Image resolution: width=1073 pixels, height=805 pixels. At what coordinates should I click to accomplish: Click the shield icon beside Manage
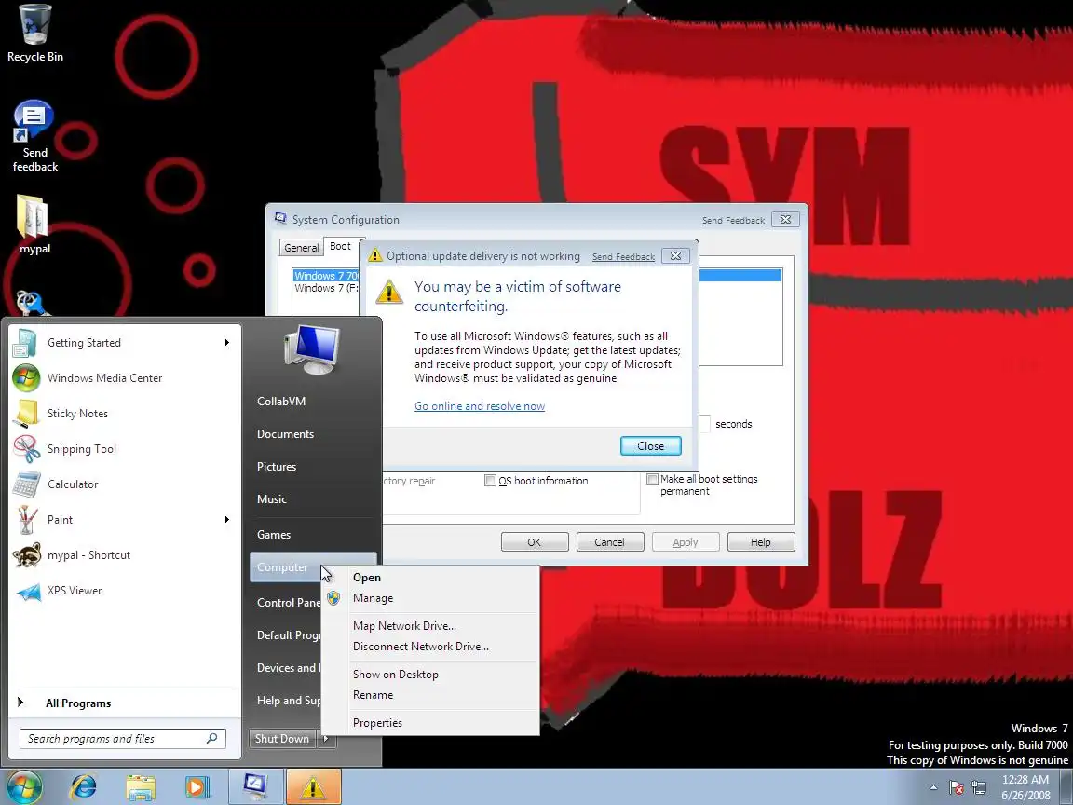[333, 598]
